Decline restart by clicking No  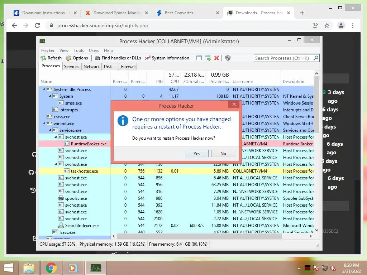coord(223,153)
